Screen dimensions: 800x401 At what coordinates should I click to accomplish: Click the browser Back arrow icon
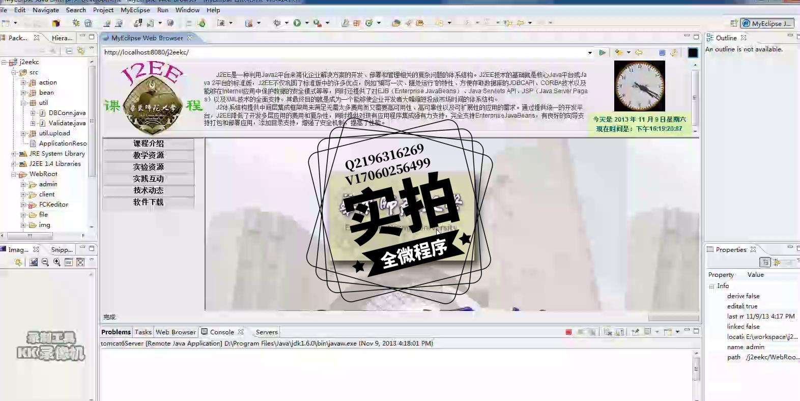[639, 52]
